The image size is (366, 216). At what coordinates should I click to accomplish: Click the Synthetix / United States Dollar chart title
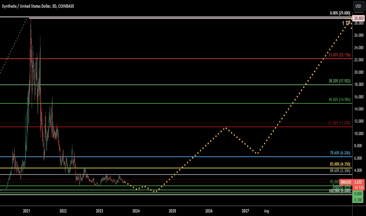(x=38, y=6)
